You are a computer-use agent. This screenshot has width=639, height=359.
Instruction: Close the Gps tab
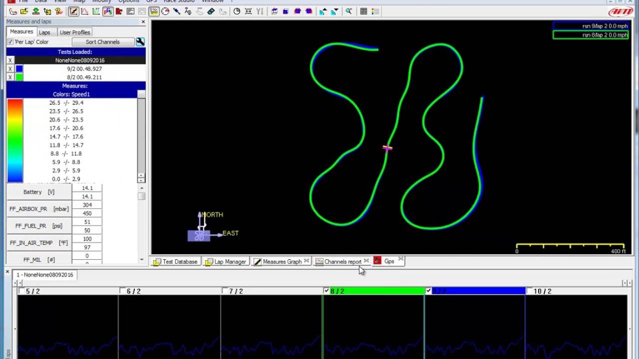[401, 259]
